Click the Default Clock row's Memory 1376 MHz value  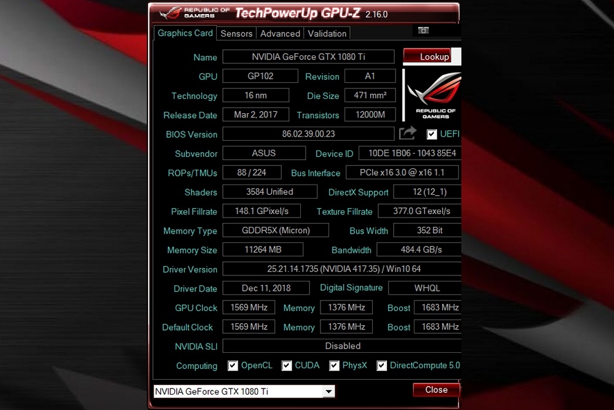coord(346,326)
